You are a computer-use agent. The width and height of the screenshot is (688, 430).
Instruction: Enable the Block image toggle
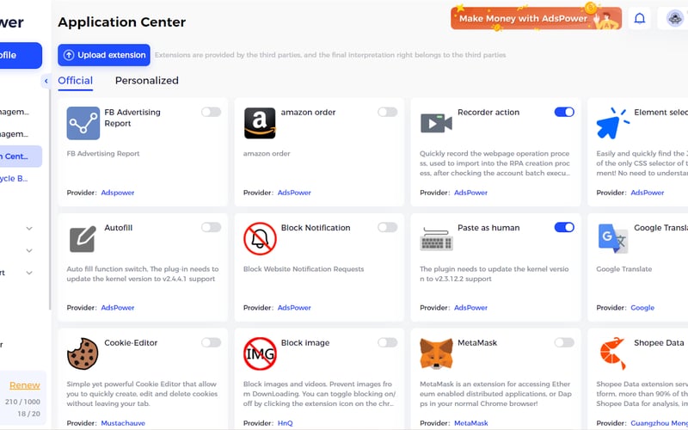click(388, 342)
